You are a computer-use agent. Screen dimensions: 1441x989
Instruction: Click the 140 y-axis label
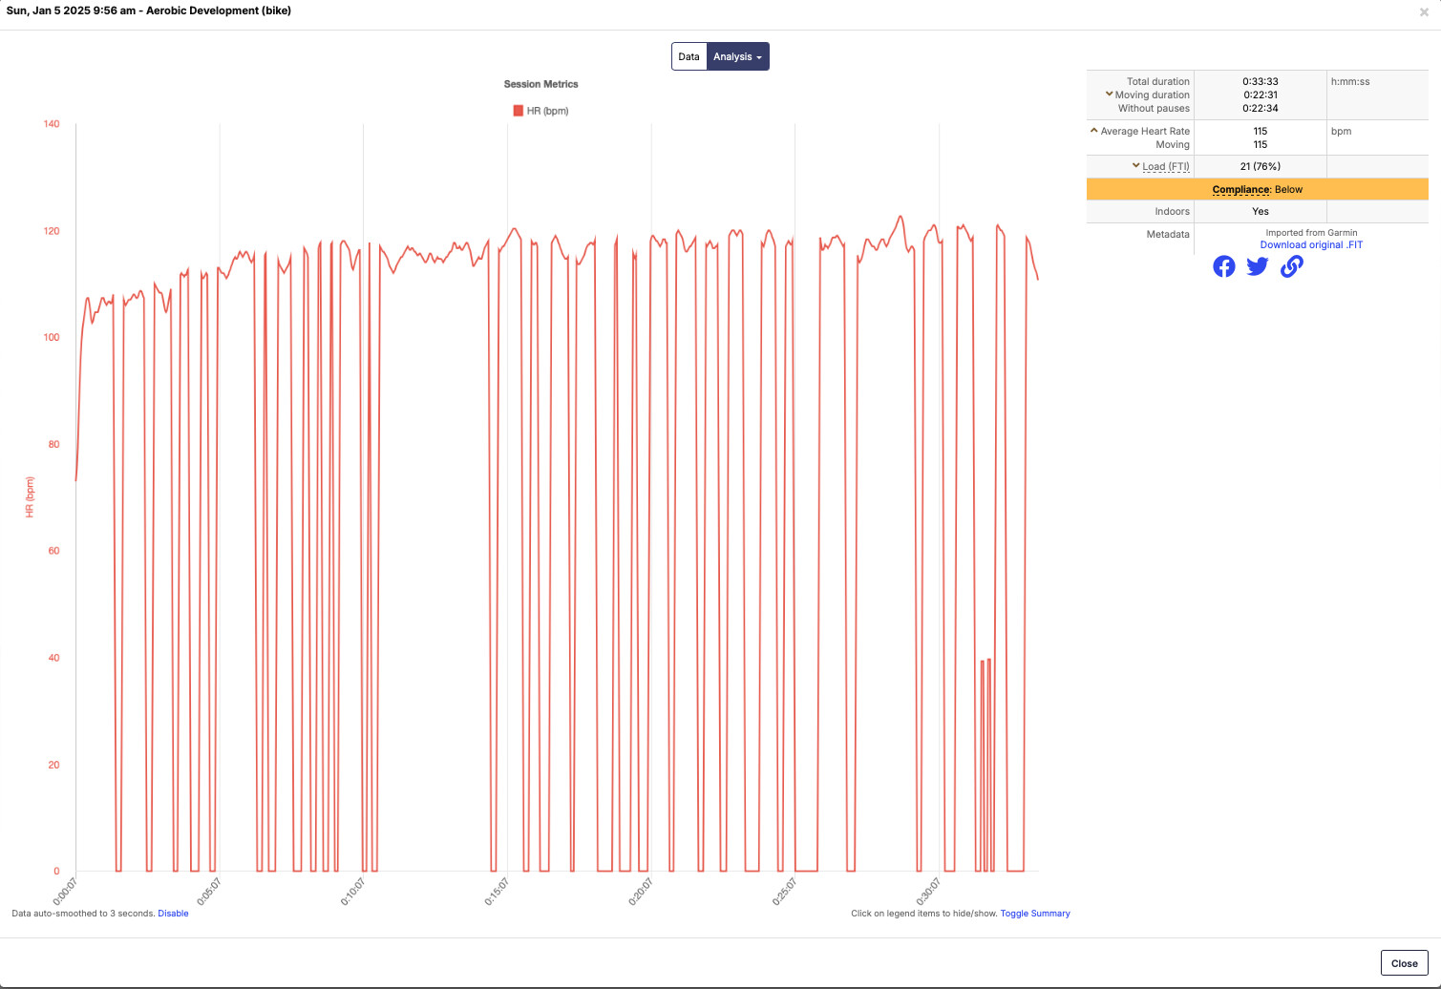tap(52, 124)
